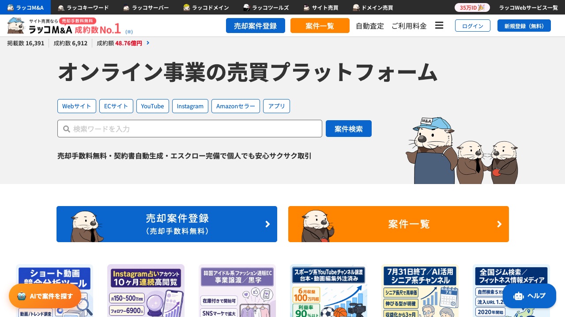The image size is (565, 317).
Task: Click ラッコM&A tab otter icon
Action: pos(11,7)
